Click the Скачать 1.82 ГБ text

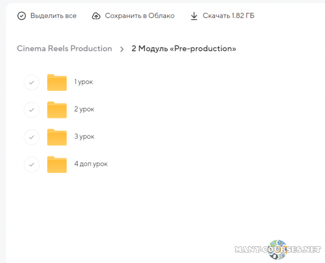(229, 16)
